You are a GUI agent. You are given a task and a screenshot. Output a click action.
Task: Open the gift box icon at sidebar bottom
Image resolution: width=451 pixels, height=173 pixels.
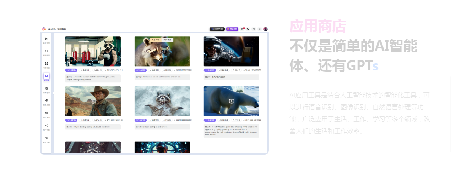[x=46, y=138]
